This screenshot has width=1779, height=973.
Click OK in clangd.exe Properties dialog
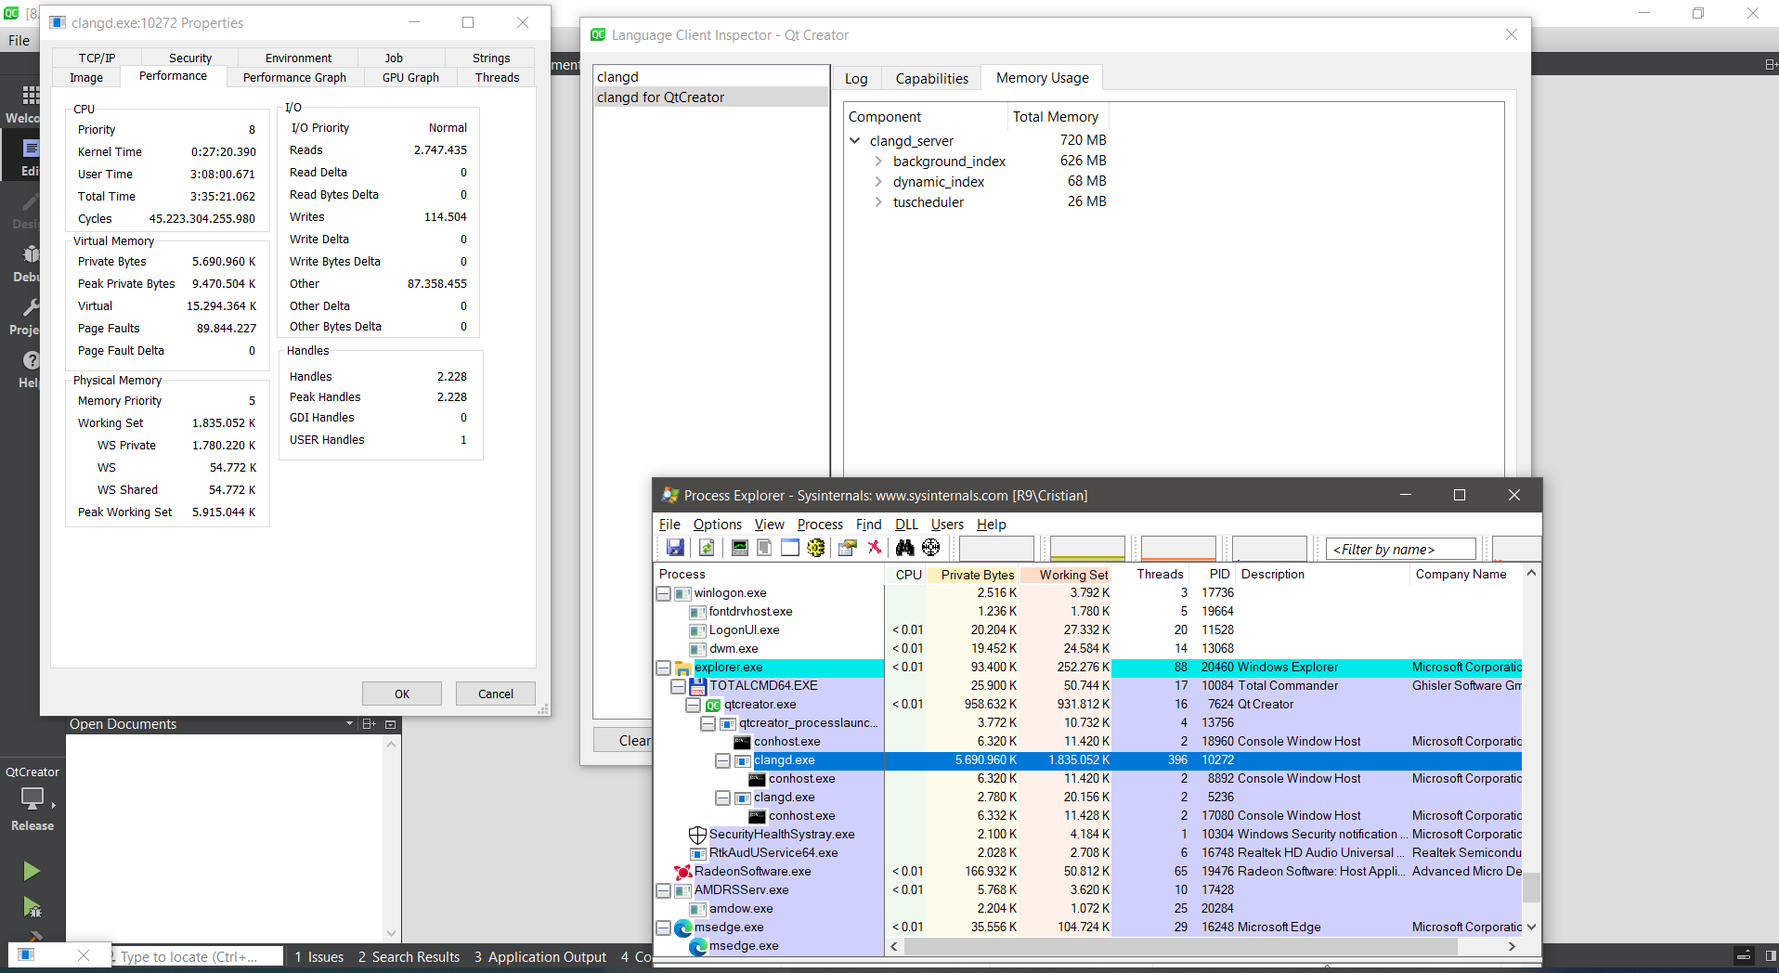pos(402,694)
